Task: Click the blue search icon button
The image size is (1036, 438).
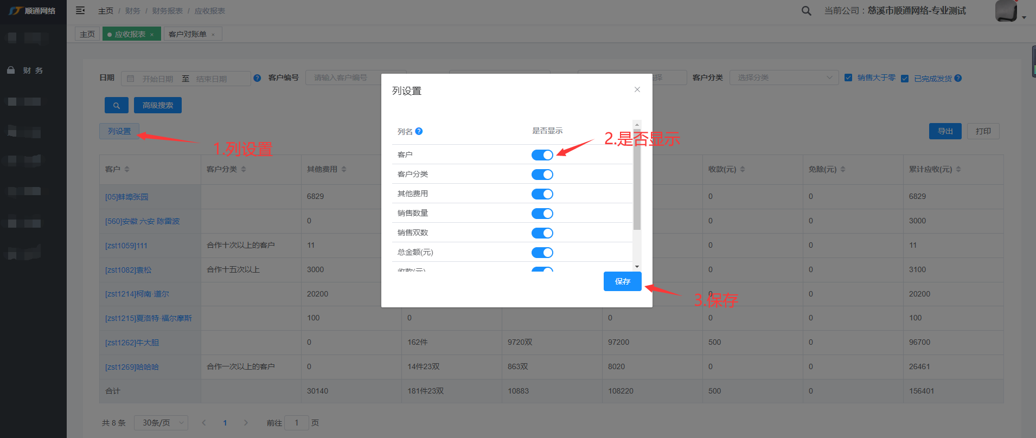Action: click(117, 106)
